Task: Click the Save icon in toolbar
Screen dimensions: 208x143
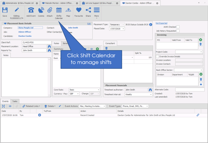Action: click(5, 12)
